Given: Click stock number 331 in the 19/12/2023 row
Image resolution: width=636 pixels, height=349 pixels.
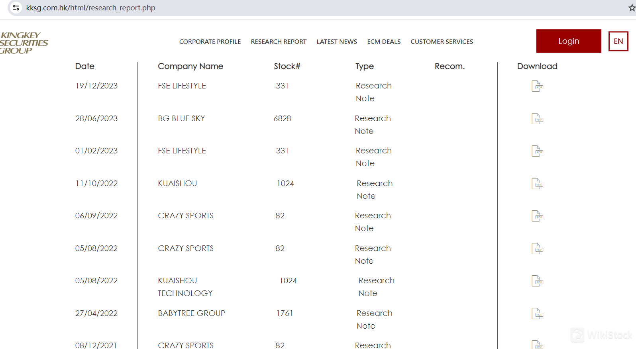Looking at the screenshot, I should pyautogui.click(x=282, y=86).
